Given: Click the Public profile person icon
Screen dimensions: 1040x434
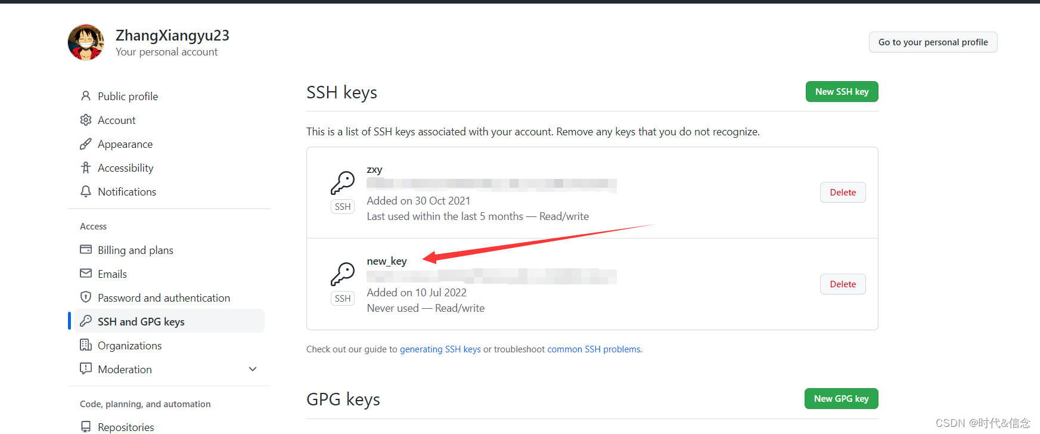Looking at the screenshot, I should click(86, 96).
